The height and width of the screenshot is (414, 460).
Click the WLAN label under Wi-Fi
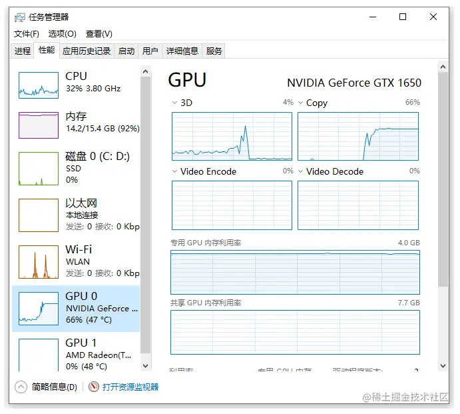[x=78, y=261]
